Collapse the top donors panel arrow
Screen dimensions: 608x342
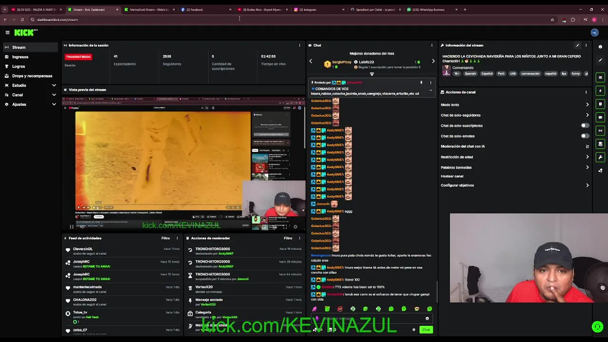pos(372,74)
